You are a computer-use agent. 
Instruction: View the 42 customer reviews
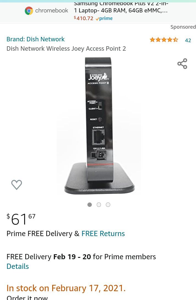pos(188,40)
